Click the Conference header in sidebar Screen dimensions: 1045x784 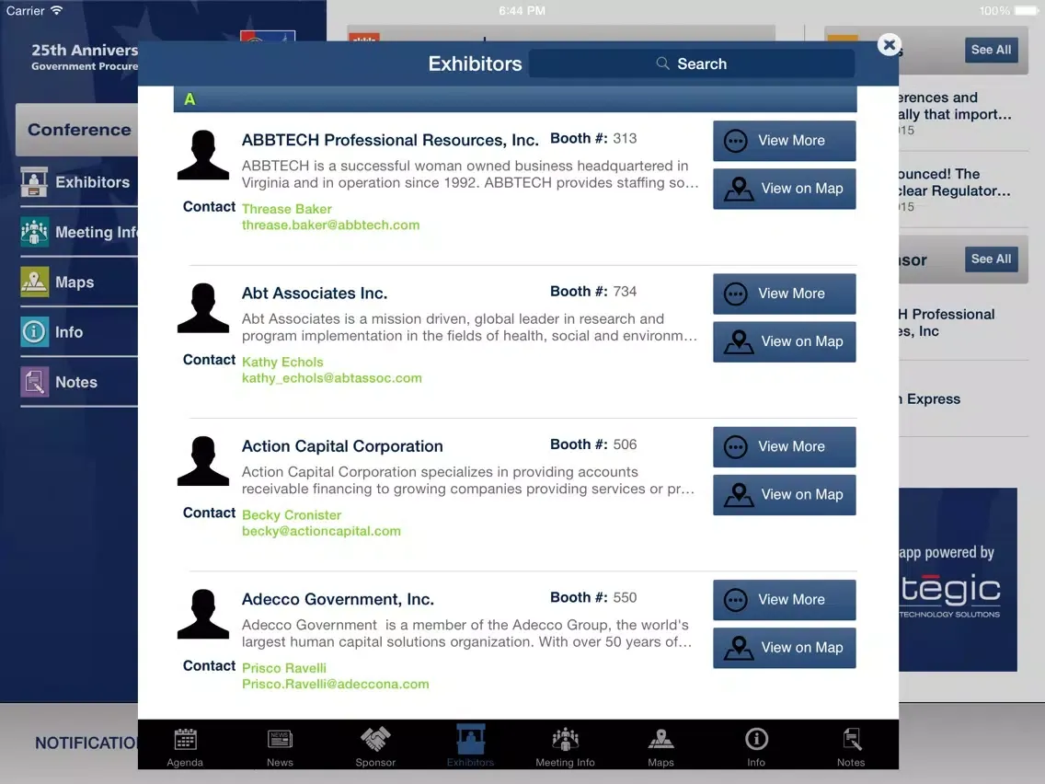pyautogui.click(x=76, y=130)
